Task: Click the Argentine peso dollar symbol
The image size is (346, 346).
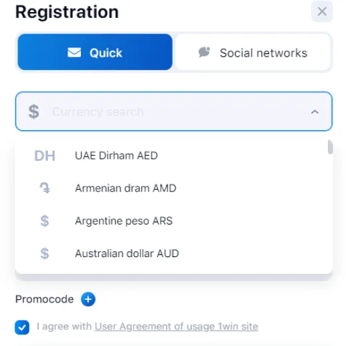Action: click(x=45, y=220)
